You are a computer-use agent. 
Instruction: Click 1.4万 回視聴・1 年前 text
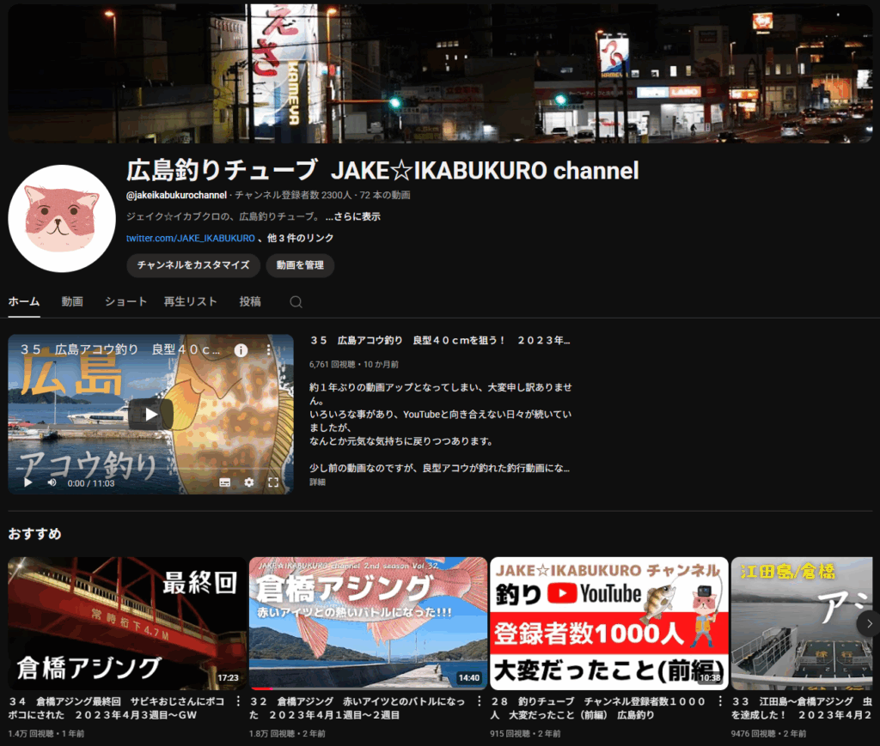pyautogui.click(x=46, y=734)
